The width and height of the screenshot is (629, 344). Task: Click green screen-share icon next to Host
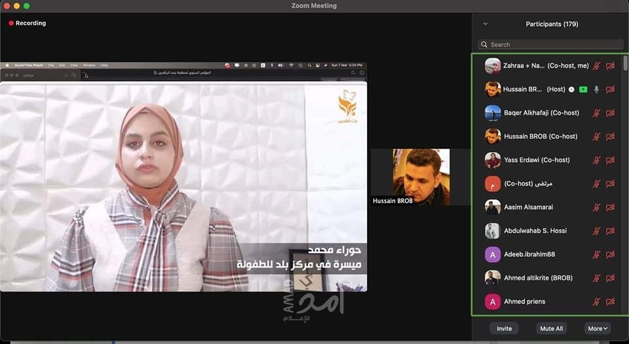point(583,89)
